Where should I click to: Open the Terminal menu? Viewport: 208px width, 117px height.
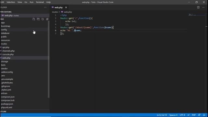pyautogui.click(x=40, y=2)
